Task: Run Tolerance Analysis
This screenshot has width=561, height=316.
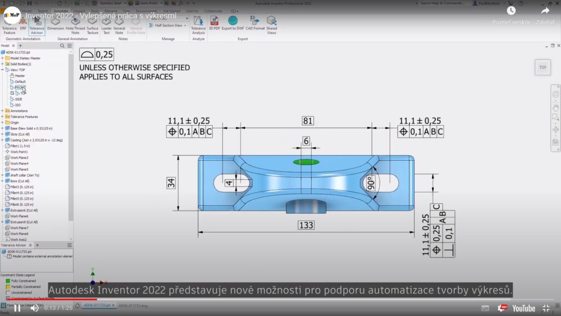Action: pyautogui.click(x=198, y=26)
